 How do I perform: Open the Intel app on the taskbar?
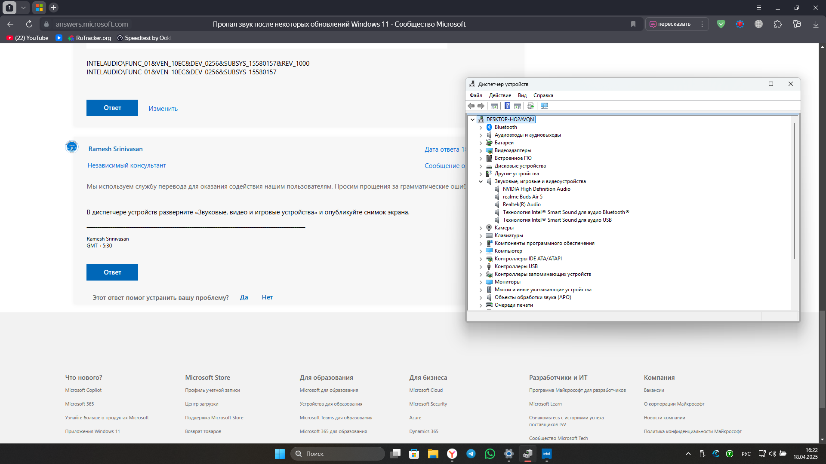[x=547, y=454]
